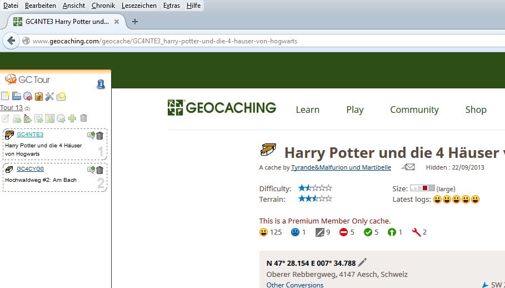Remove GC4NTE3 from tour with trash icon
The image size is (505, 288).
[x=100, y=135]
